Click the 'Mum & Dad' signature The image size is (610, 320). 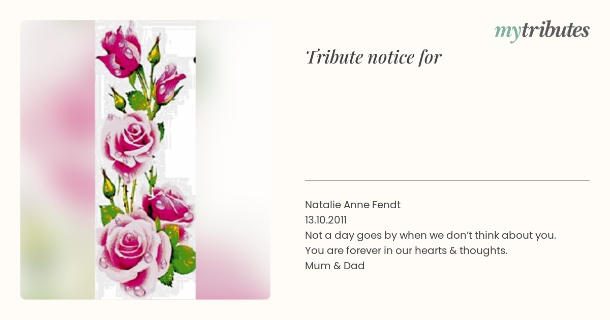(334, 266)
